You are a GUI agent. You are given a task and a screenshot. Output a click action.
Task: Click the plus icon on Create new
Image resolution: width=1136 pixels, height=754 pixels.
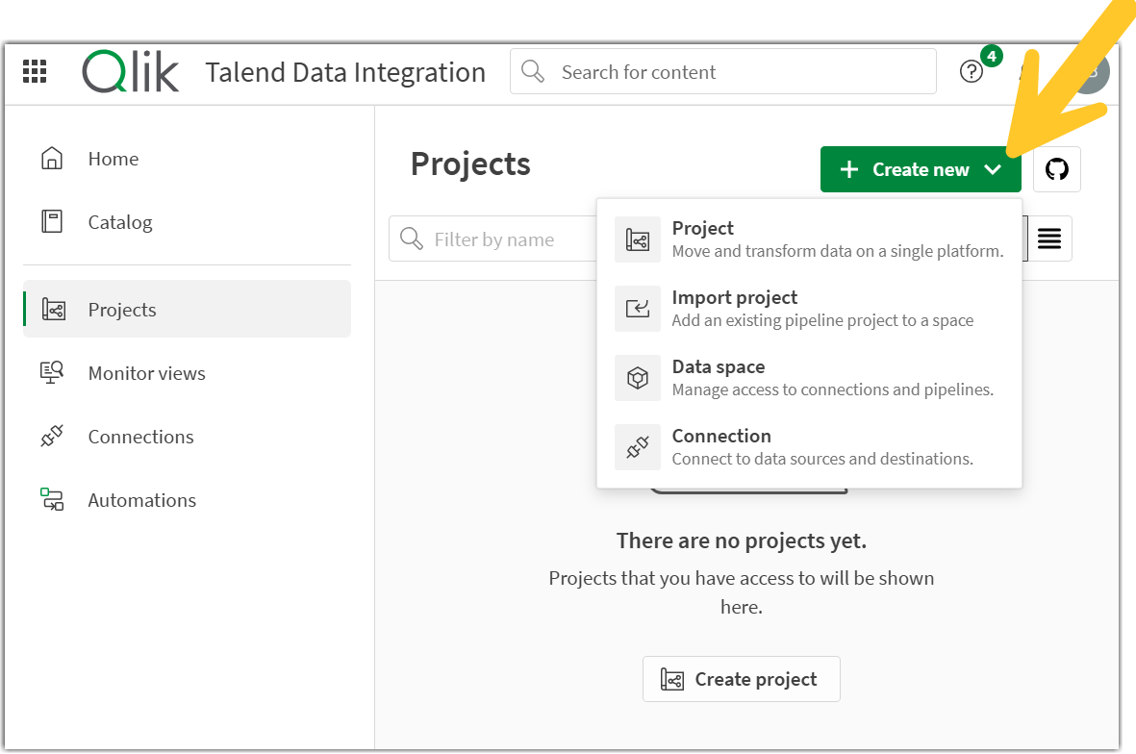[x=849, y=169]
